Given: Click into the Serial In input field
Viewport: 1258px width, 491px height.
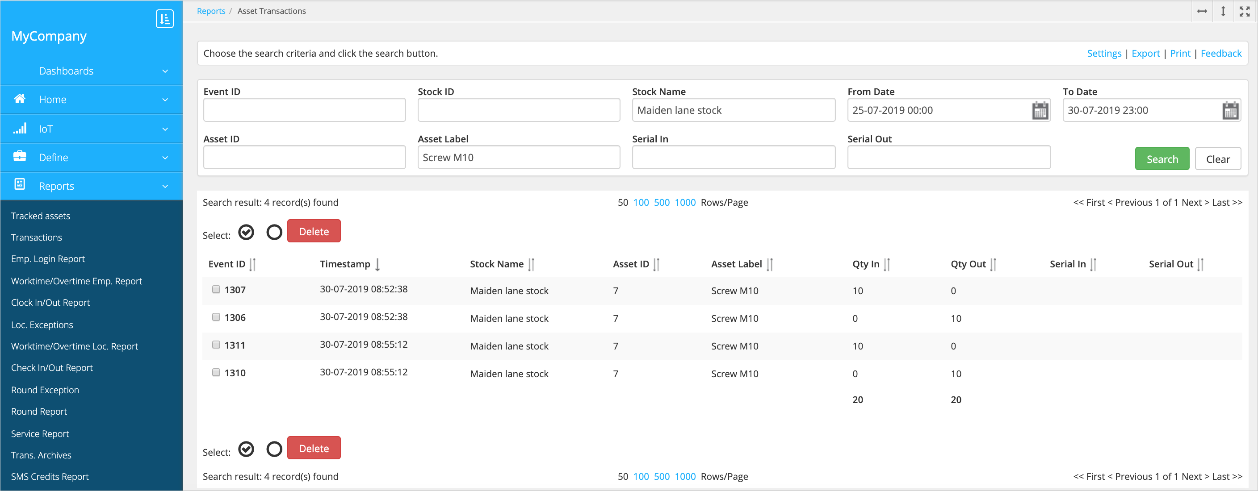Looking at the screenshot, I should coord(733,158).
